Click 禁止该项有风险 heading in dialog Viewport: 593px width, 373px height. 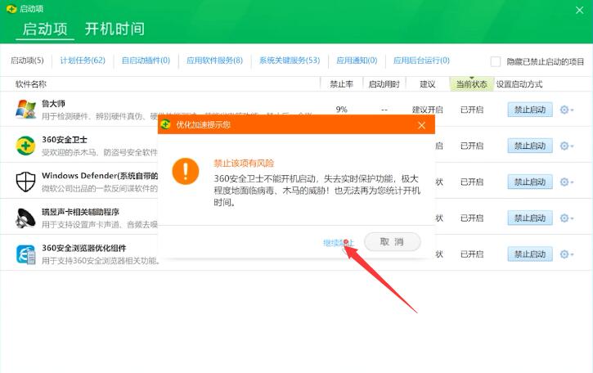244,164
